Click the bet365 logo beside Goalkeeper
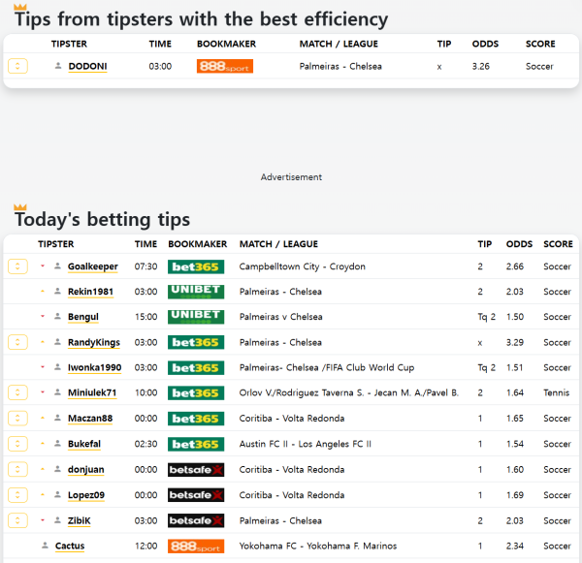 [x=195, y=266]
